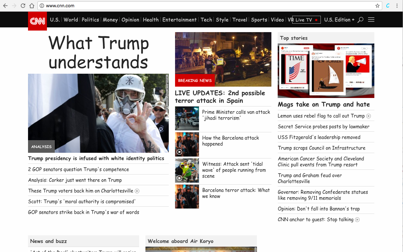The height and width of the screenshot is (252, 403).
Task: Open 'Governor: Removing Confederate statues' story
Action: click(x=323, y=195)
